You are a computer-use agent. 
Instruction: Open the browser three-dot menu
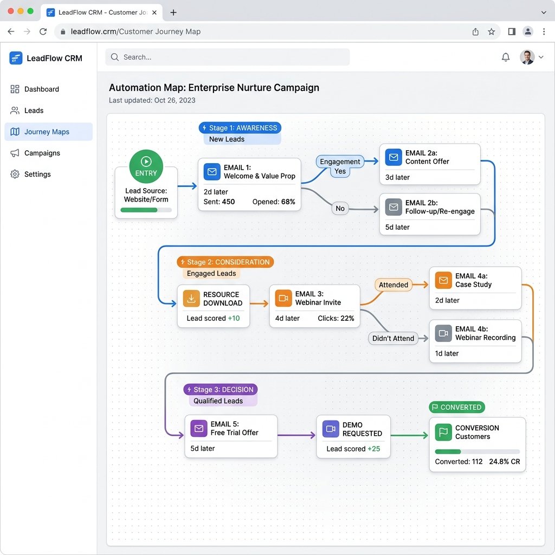click(544, 31)
